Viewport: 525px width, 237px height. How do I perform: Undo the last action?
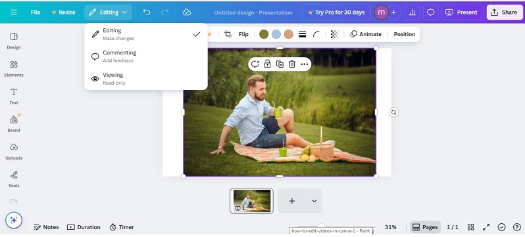[x=147, y=12]
